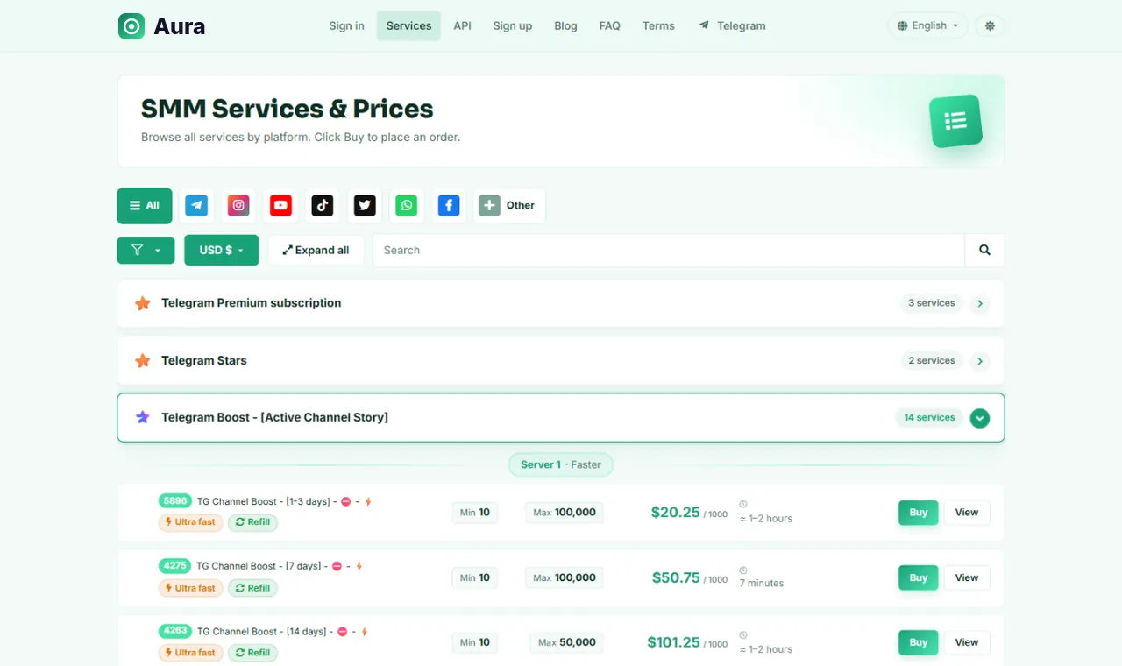Viewport: 1122px width, 666px height.
Task: Click the service ID badge 5896
Action: coord(175,501)
